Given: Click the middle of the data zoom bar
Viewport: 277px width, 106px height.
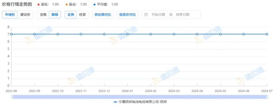Looking at the screenshot, I should (139, 97).
